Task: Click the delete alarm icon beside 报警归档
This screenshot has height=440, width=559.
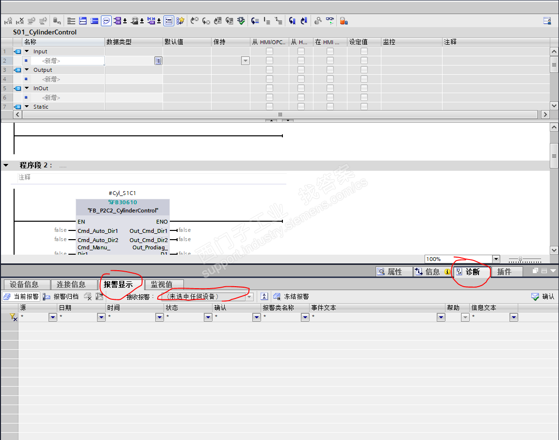Action: click(x=88, y=296)
